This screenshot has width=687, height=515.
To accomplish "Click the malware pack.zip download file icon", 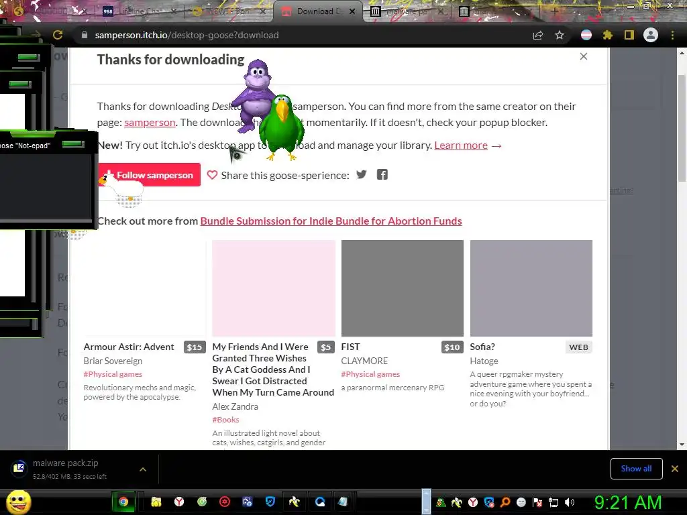I will [19, 468].
